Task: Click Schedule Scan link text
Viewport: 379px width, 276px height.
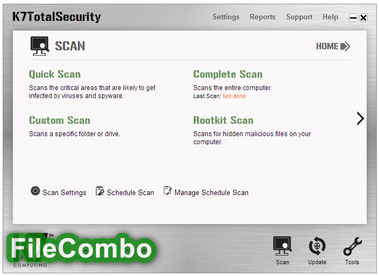Action: coord(130,192)
